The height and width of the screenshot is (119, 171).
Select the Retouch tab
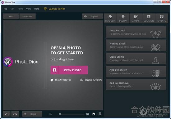110,19
